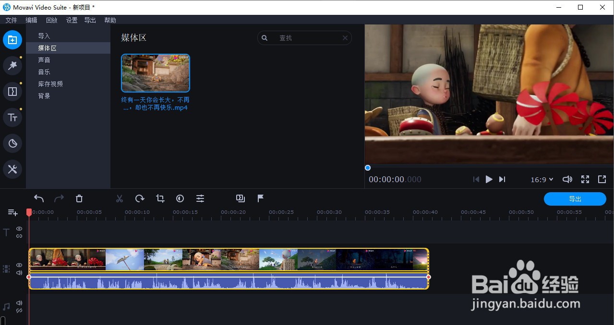614x325 pixels.
Task: Mute the music audio track
Action: point(19,303)
